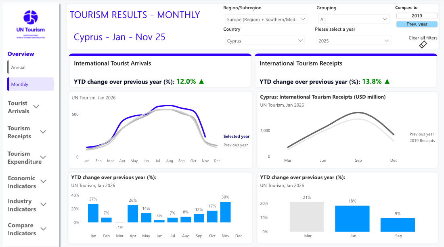Toggle comparison to 2019
The image size is (444, 247).
417,16
